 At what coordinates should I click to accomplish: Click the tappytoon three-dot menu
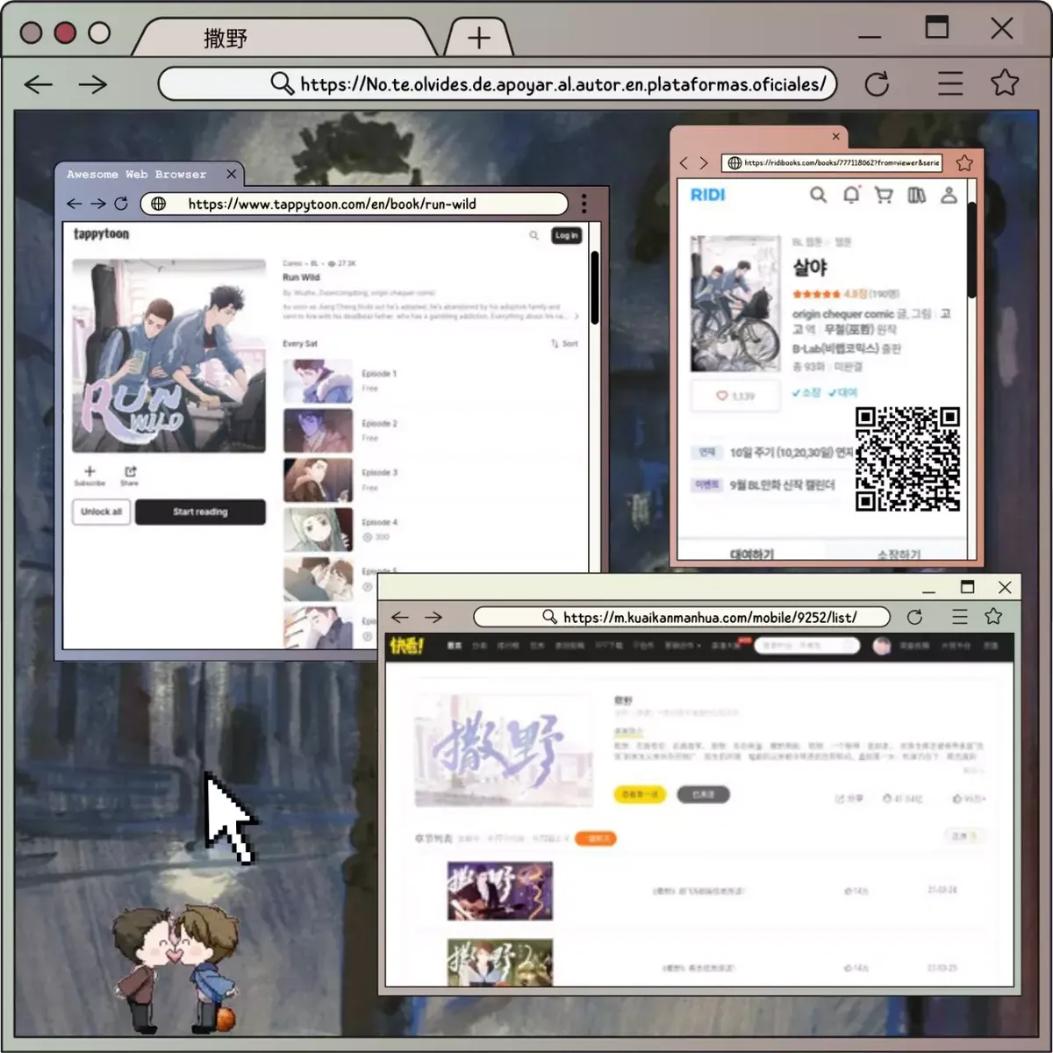[x=584, y=204]
